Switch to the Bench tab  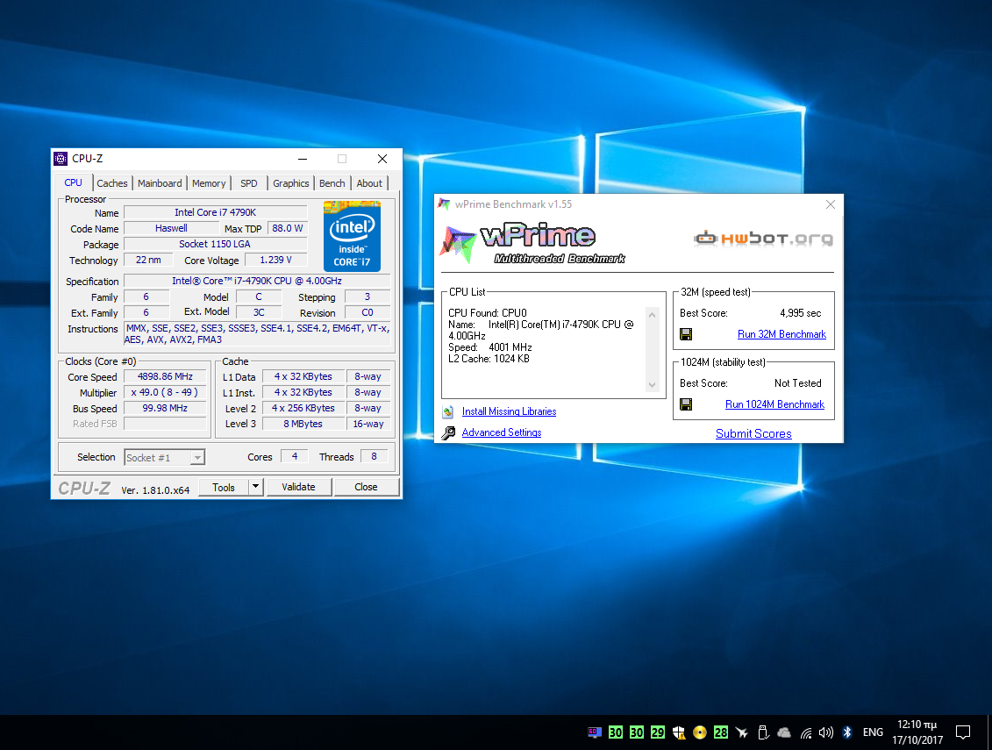(x=332, y=183)
